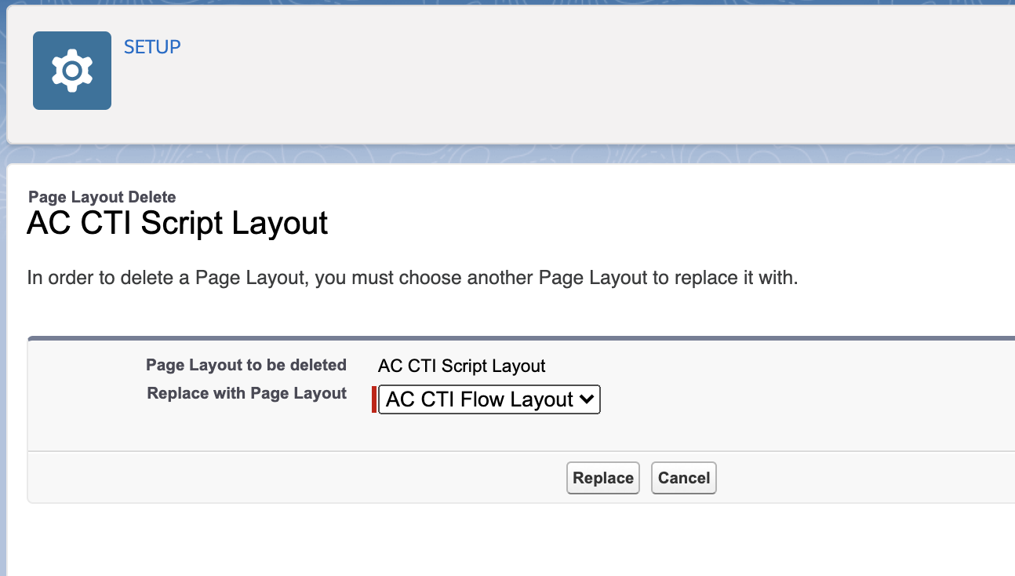This screenshot has width=1015, height=576.
Task: Open the Replace with Page Layout dropdown
Action: [x=489, y=399]
